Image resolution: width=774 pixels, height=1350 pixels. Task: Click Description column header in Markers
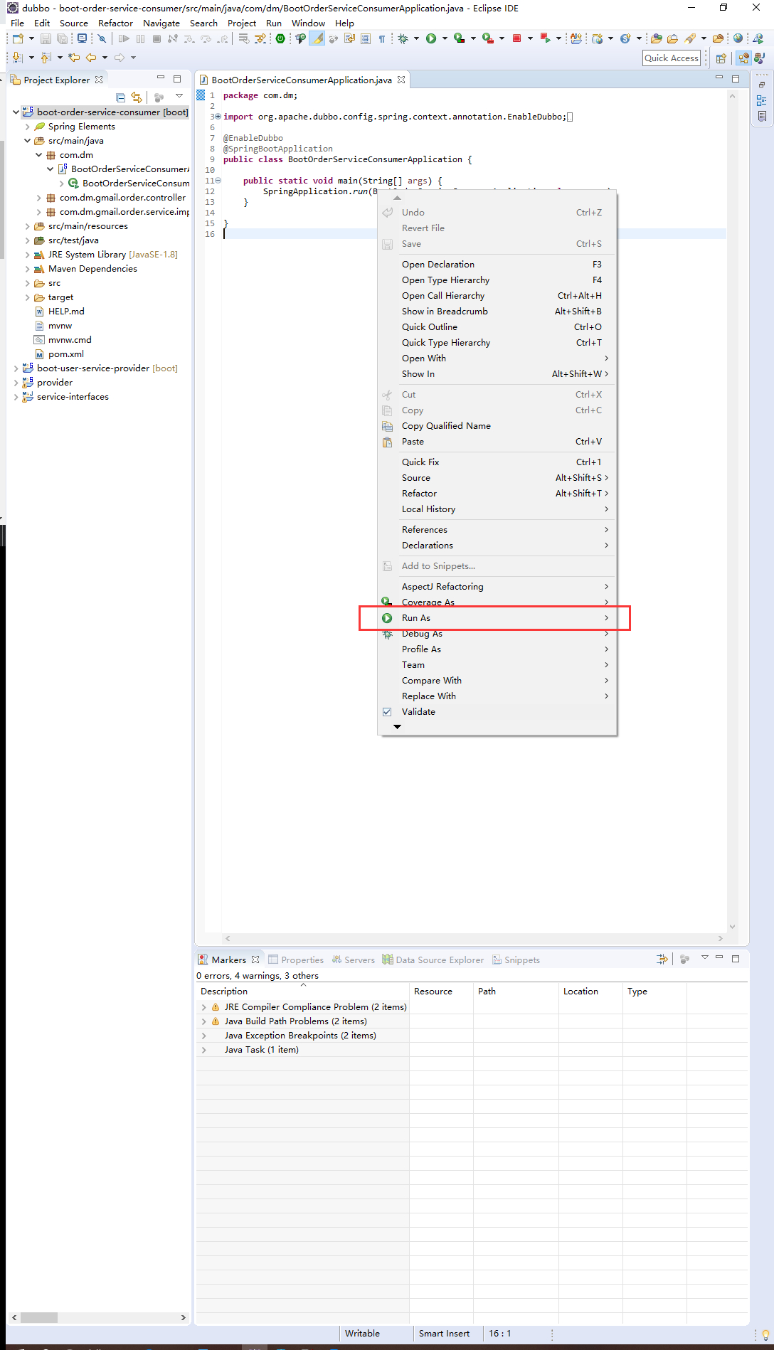tap(302, 992)
